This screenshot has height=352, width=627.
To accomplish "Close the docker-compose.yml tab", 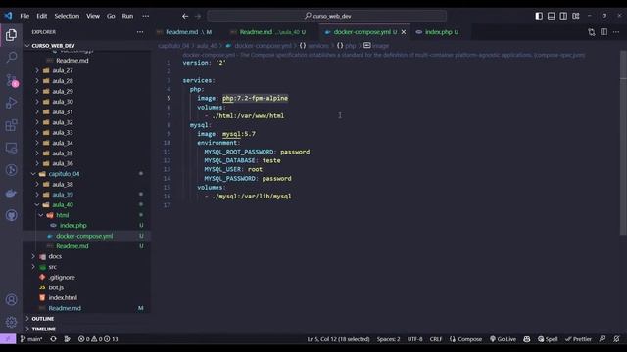I will point(404,32).
